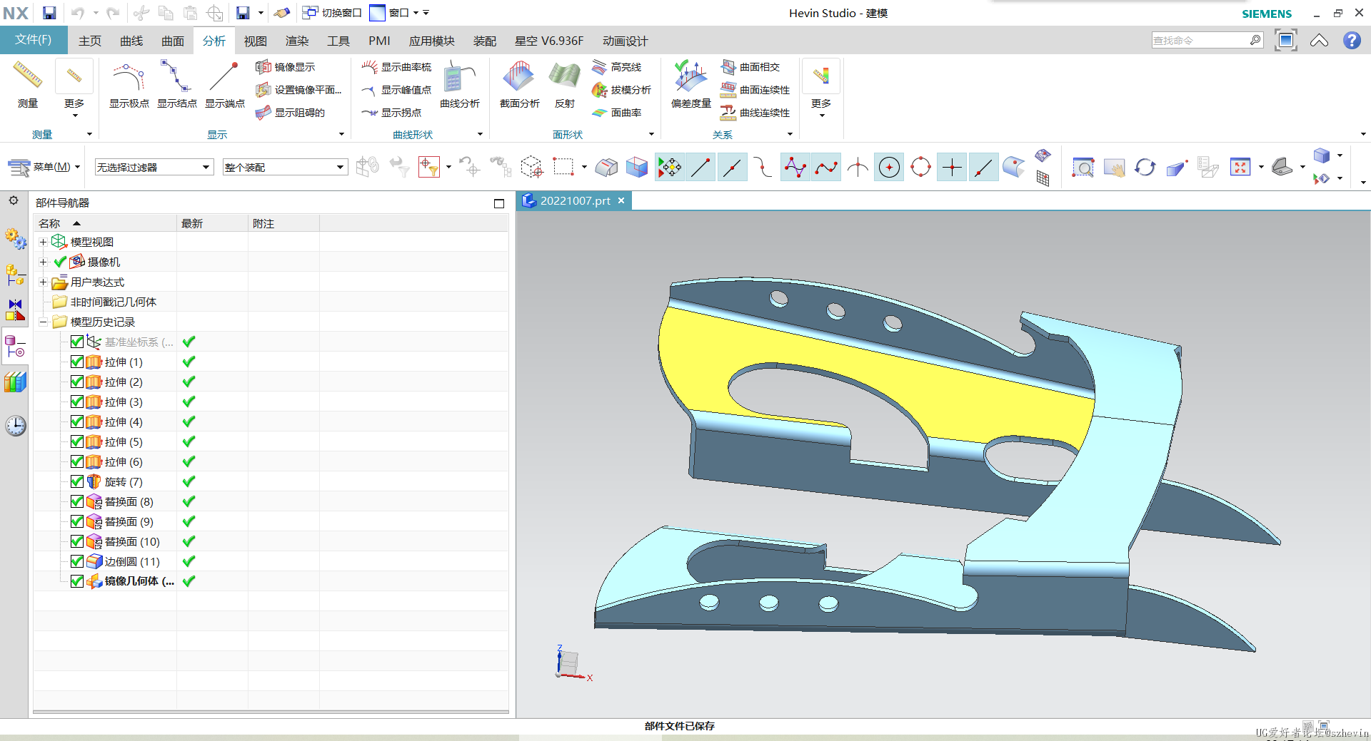Open the reuse library books icon
The height and width of the screenshot is (741, 1371).
(15, 382)
